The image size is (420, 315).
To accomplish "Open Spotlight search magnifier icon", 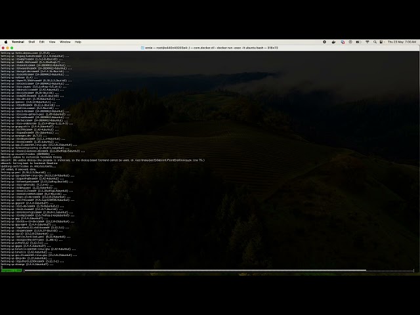I will [375, 42].
